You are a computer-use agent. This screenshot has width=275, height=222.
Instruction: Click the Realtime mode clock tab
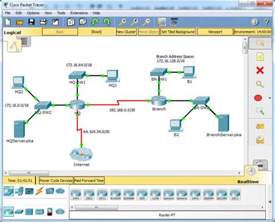click(251, 171)
